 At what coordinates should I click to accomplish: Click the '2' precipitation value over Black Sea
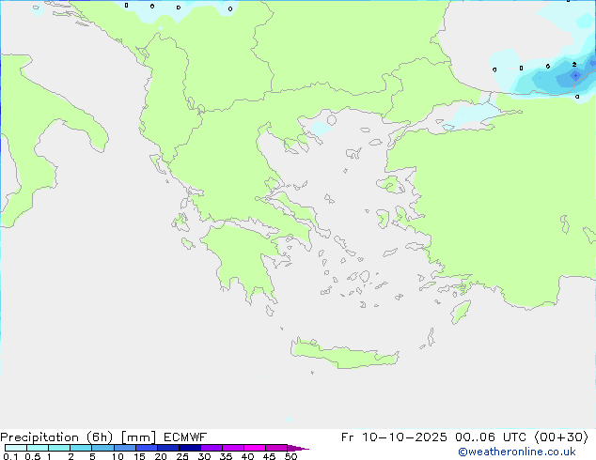(x=574, y=65)
